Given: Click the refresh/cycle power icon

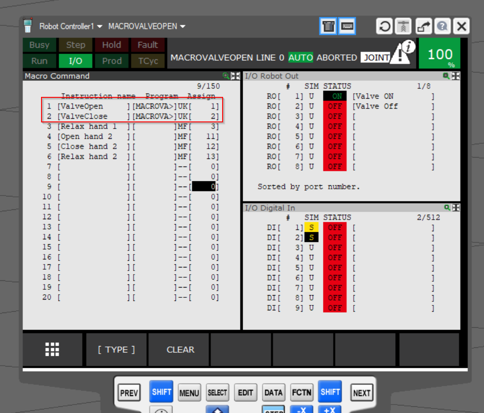Looking at the screenshot, I should coord(384,26).
